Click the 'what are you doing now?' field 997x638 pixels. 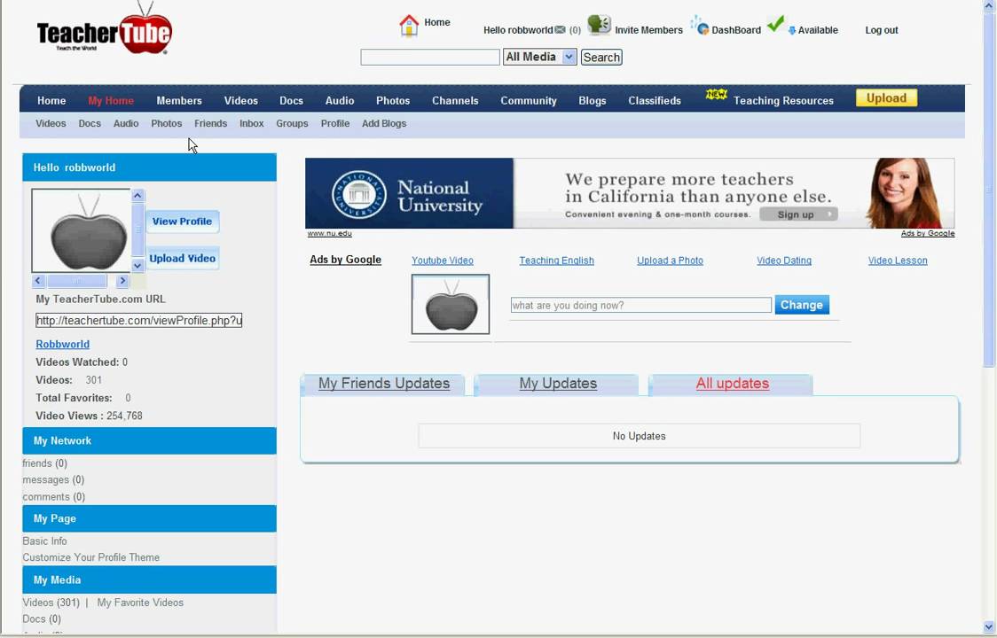(x=641, y=305)
